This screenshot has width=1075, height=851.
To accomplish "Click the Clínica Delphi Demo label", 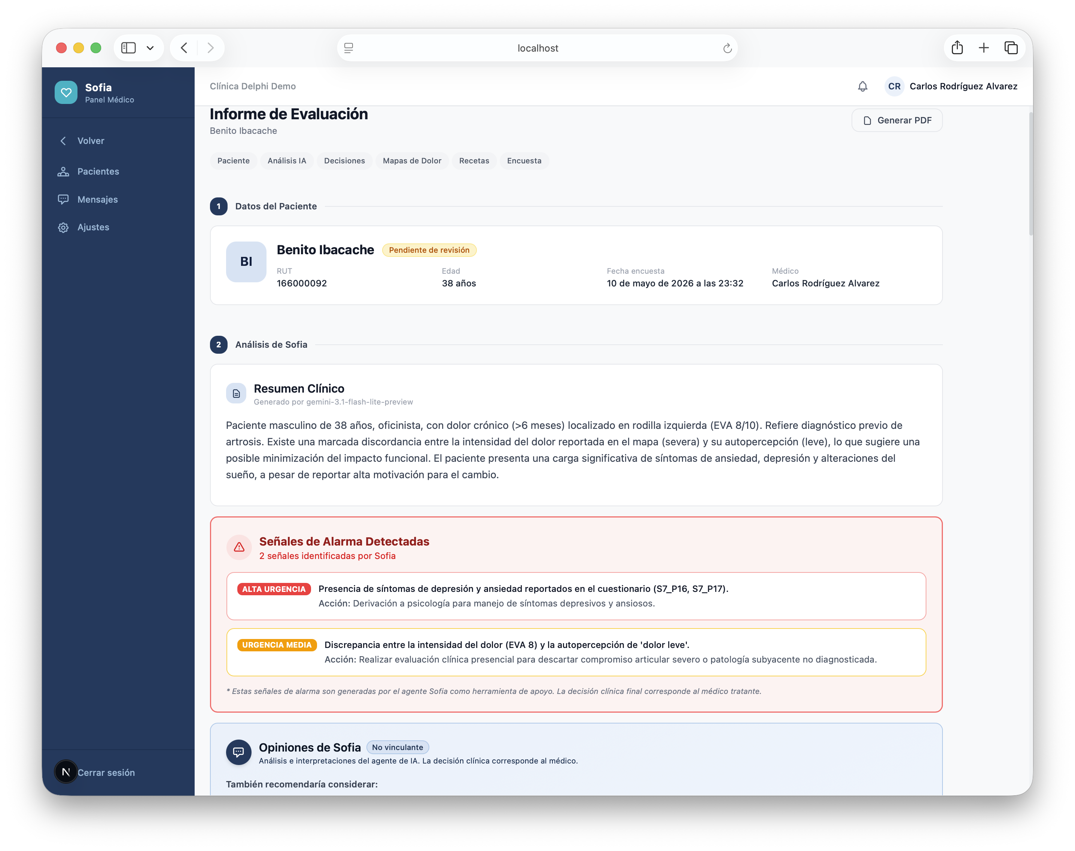I will click(x=253, y=87).
